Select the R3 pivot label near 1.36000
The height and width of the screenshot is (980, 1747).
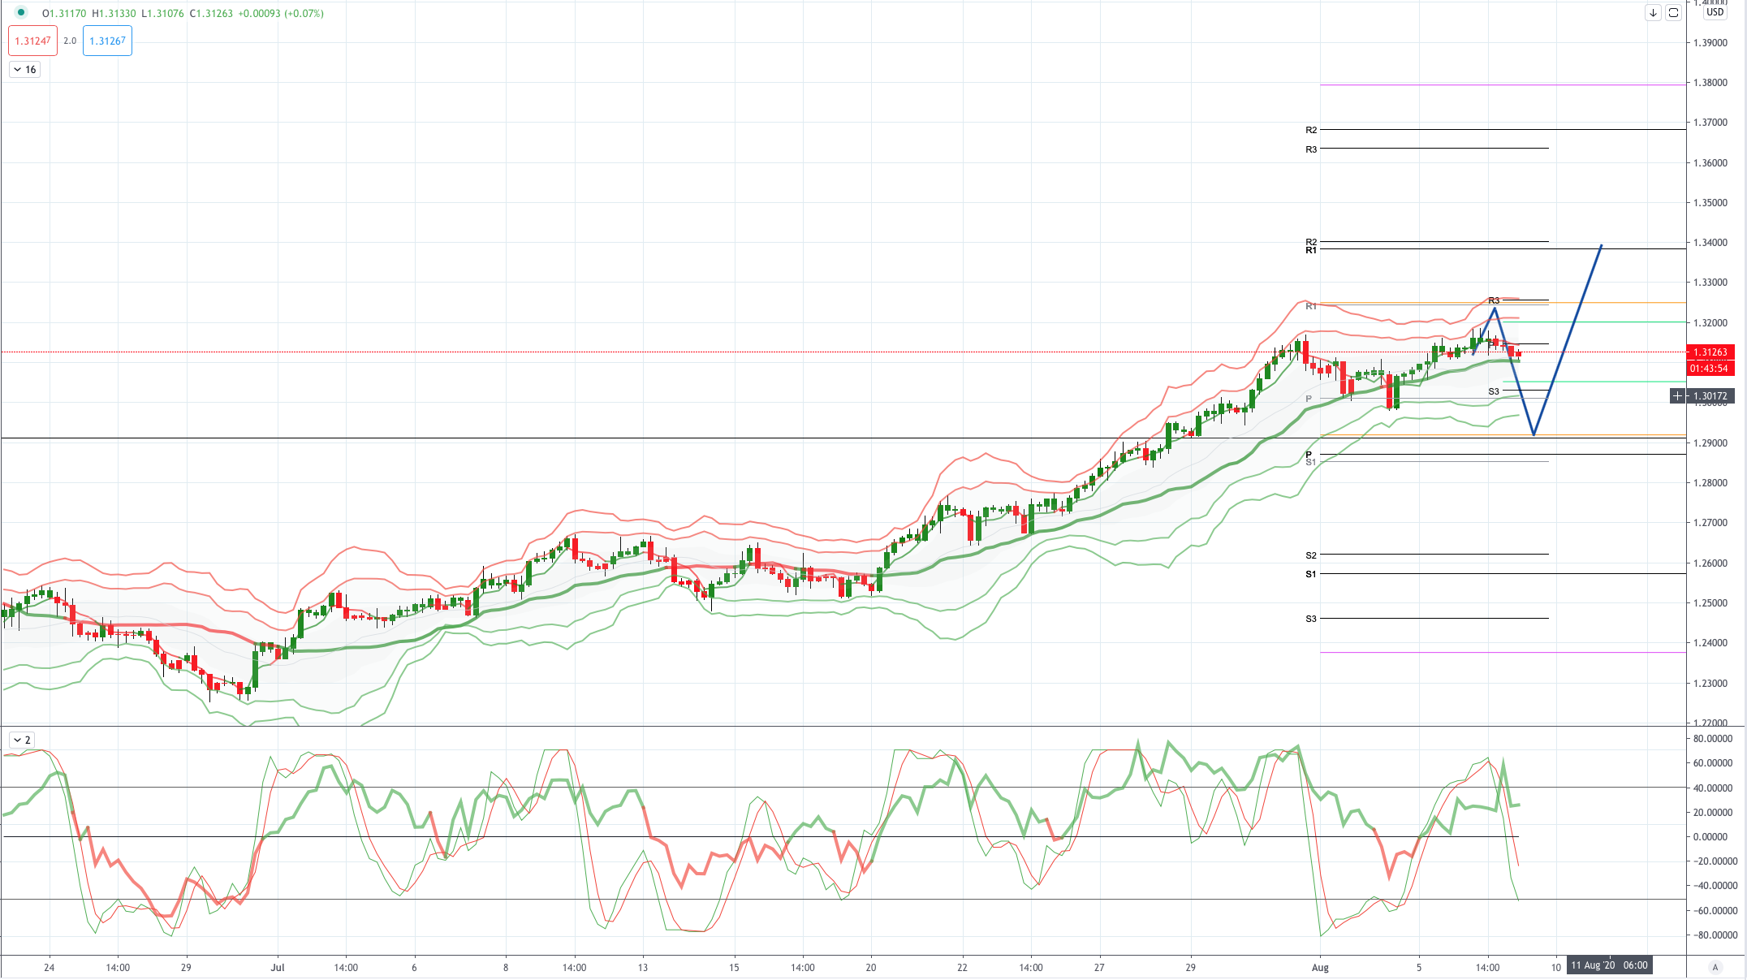[1311, 149]
